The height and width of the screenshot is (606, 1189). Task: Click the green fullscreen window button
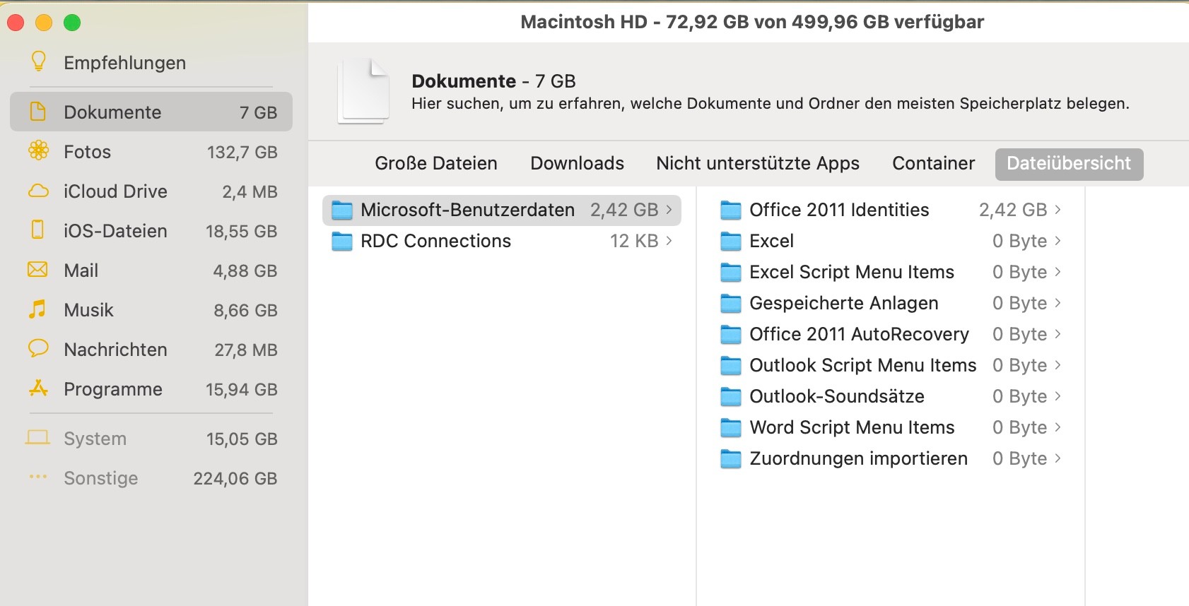(x=72, y=23)
